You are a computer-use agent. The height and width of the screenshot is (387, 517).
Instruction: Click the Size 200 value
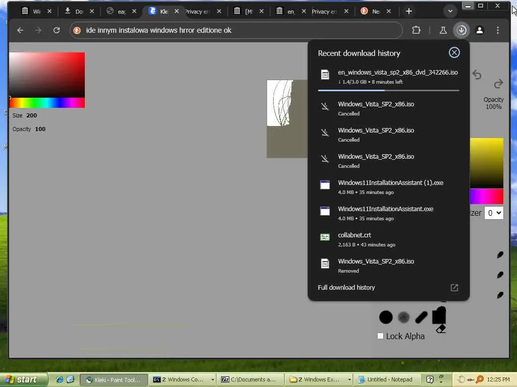32,115
